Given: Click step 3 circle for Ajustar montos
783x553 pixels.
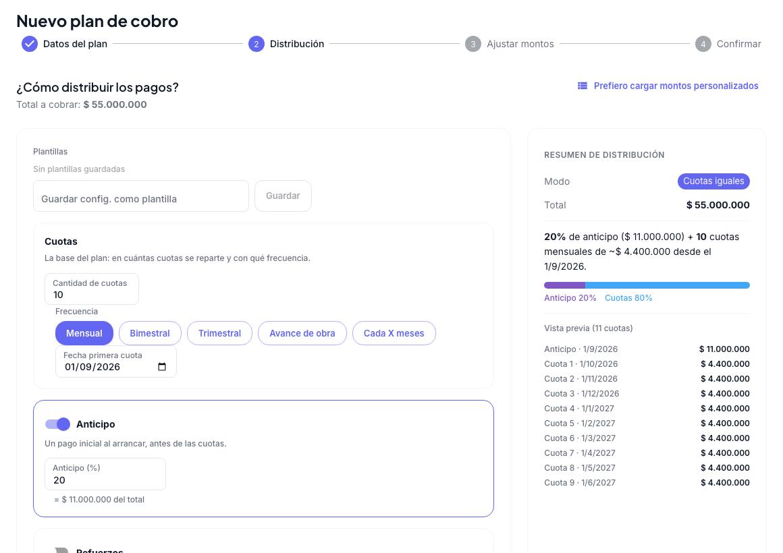Looking at the screenshot, I should pos(473,44).
